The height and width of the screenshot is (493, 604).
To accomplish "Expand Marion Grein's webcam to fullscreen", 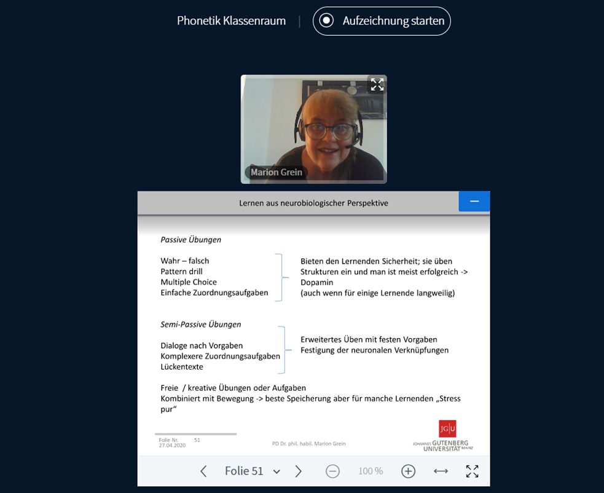I will pos(377,85).
